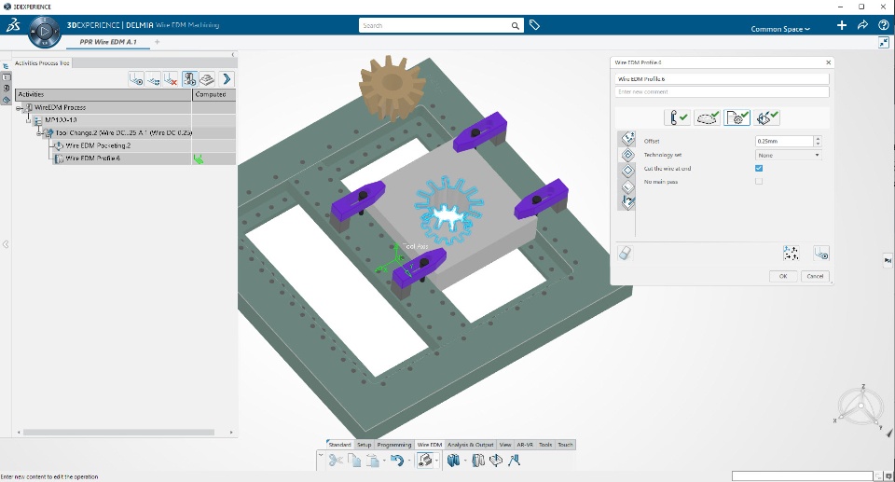
Task: Click the search magnifier icon
Action: 515,26
